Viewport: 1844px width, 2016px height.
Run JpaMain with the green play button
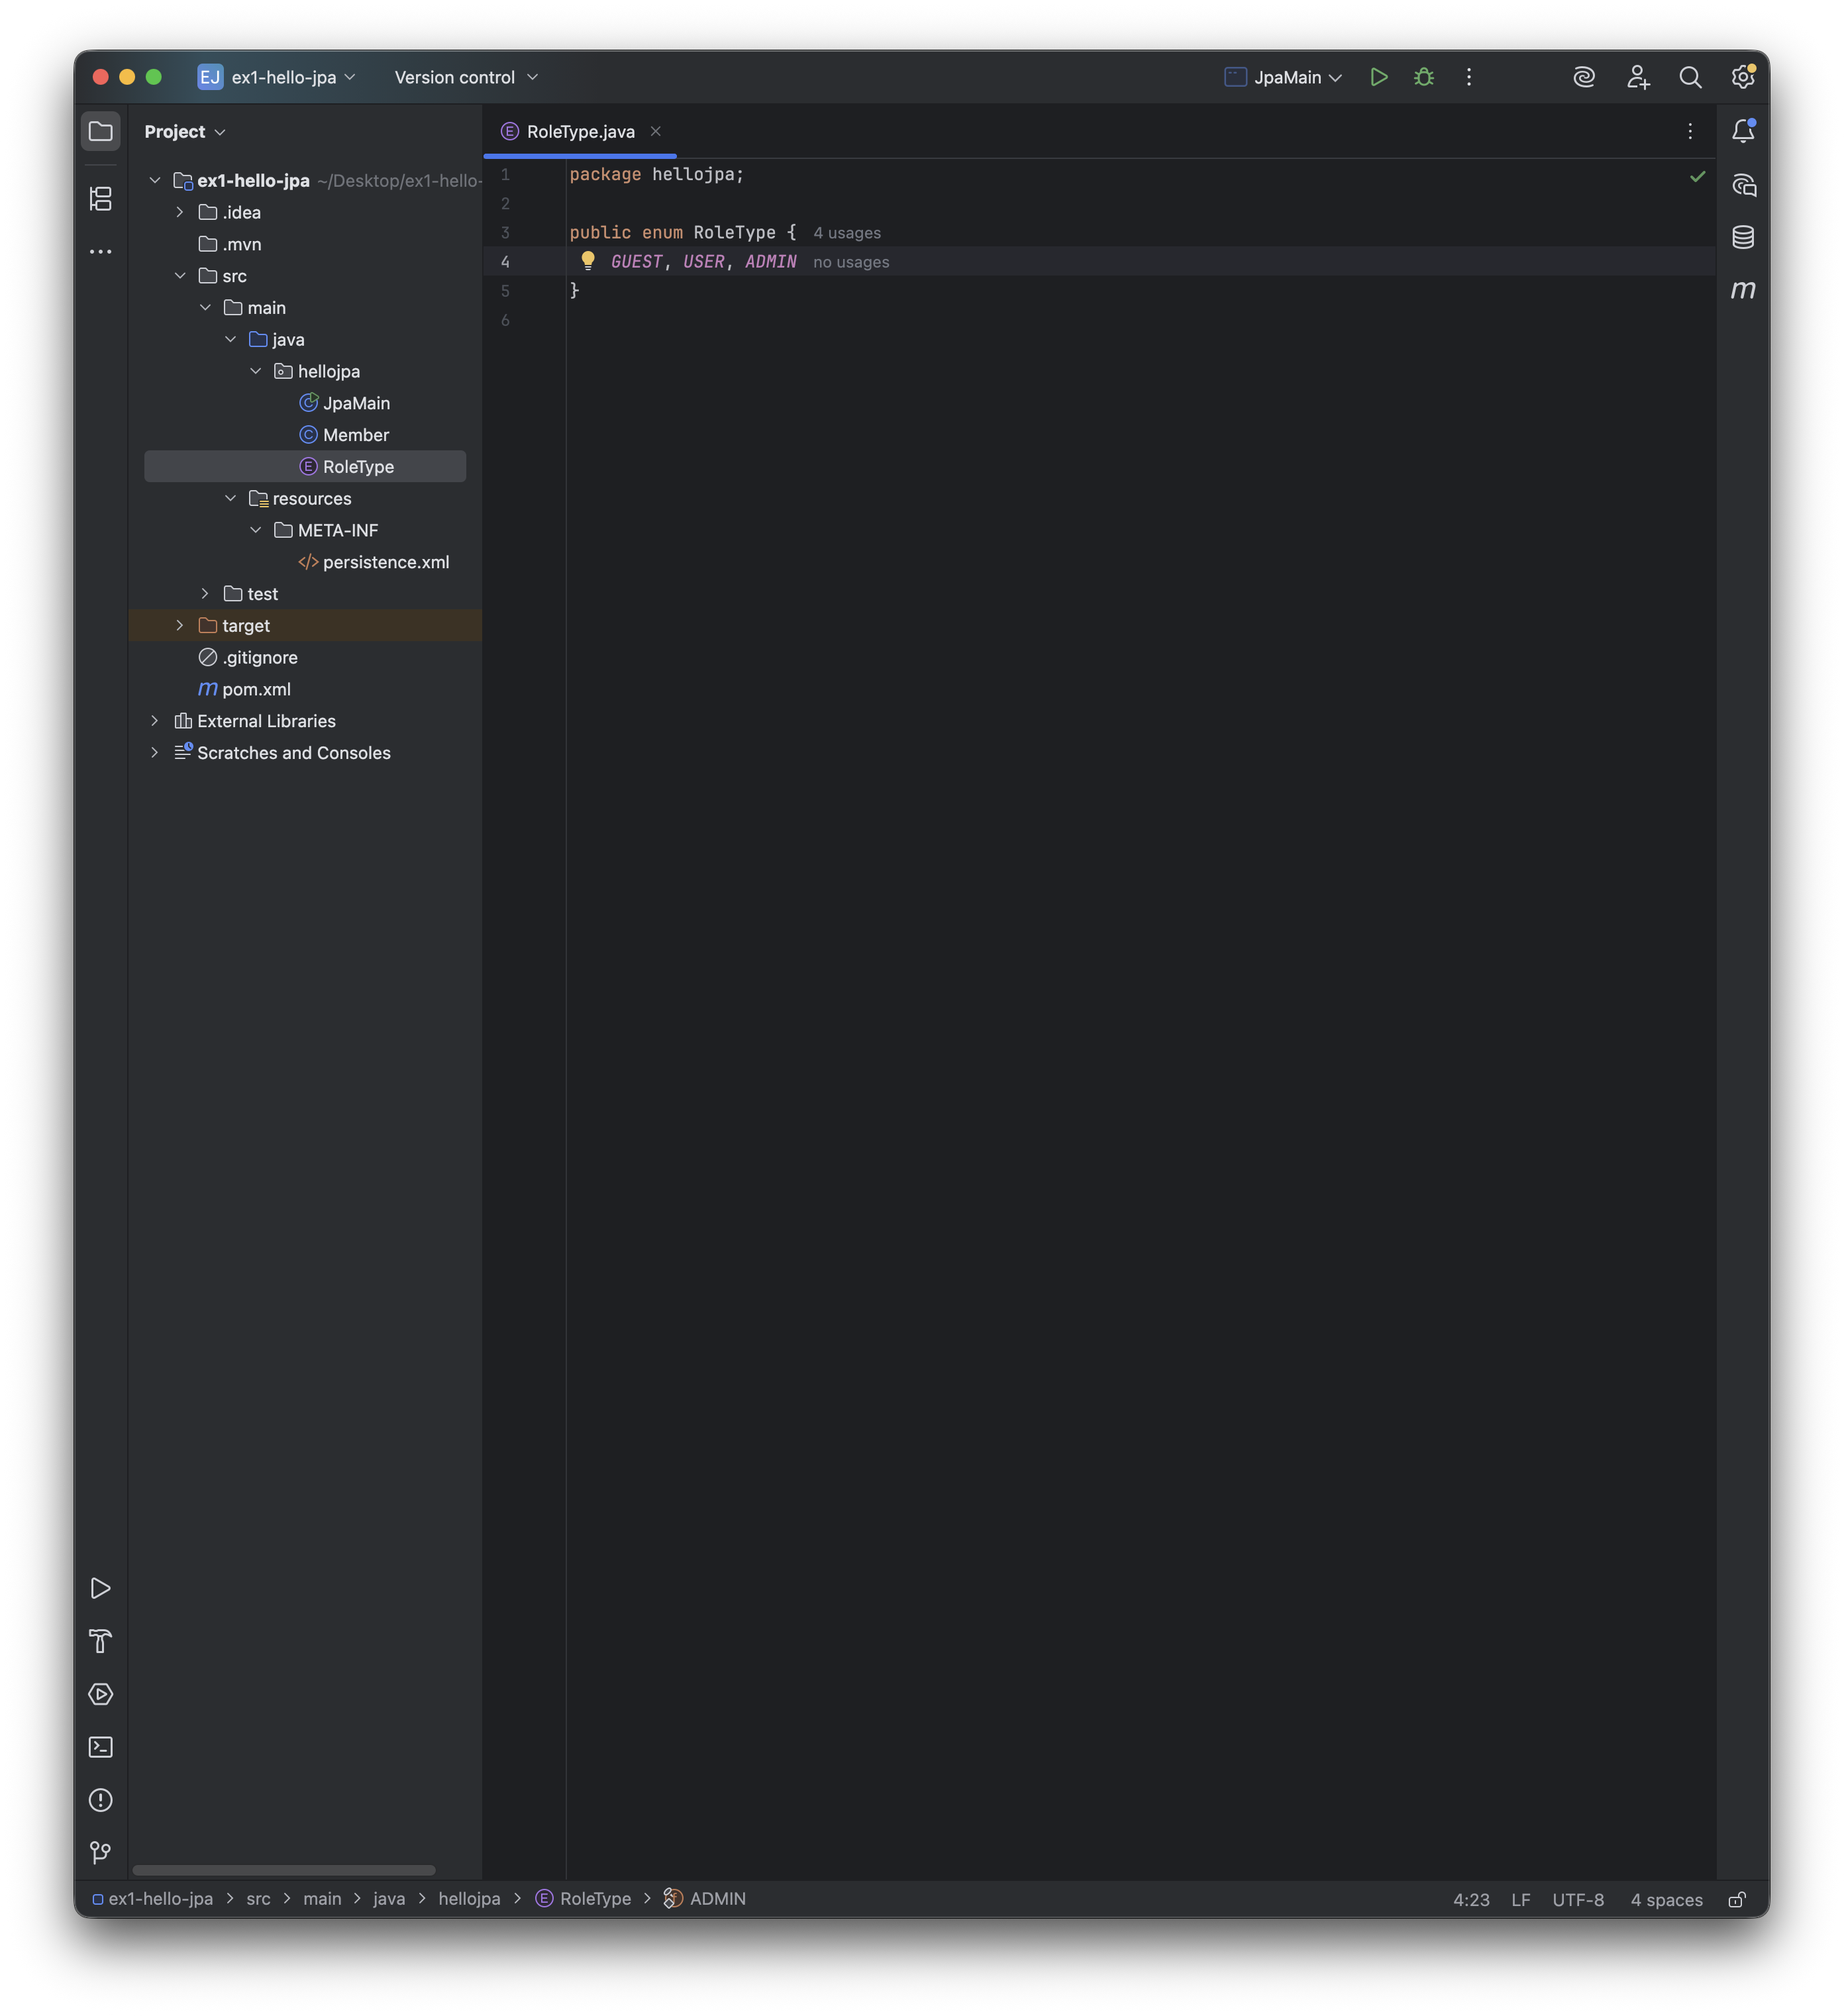(x=1378, y=77)
